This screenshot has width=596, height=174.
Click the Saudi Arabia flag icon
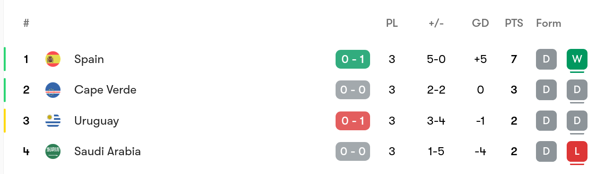(53, 151)
